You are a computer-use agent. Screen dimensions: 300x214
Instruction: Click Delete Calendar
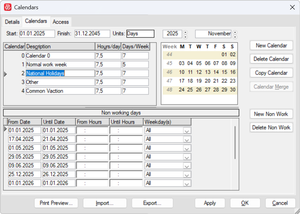(271, 59)
